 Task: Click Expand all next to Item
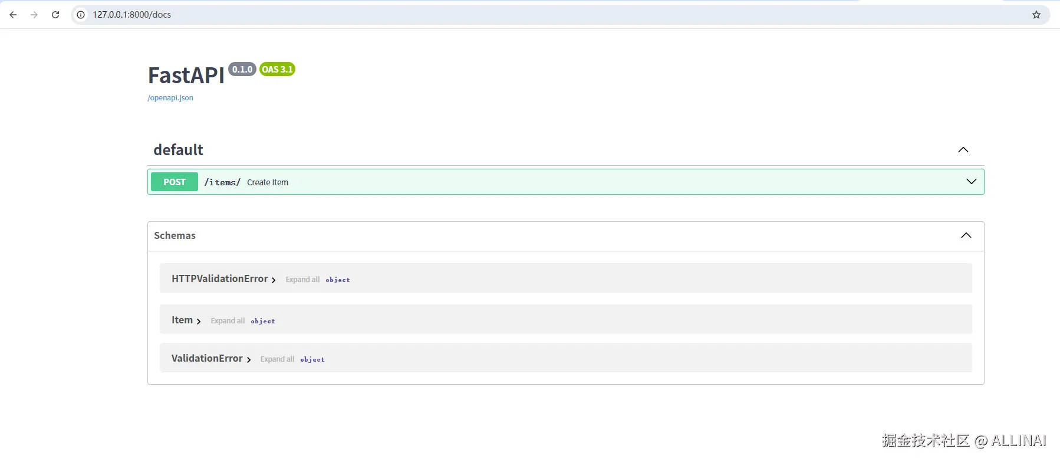228,321
